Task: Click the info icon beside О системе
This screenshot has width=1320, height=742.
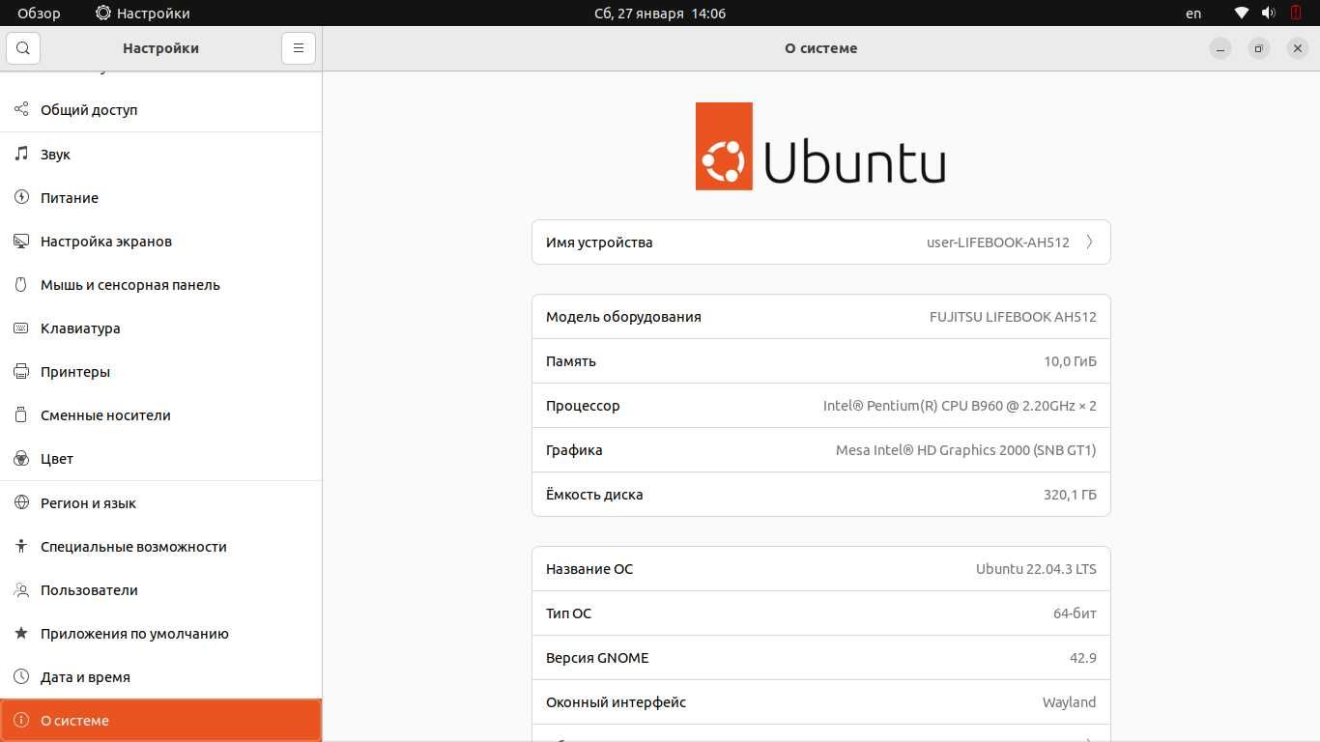Action: click(21, 720)
